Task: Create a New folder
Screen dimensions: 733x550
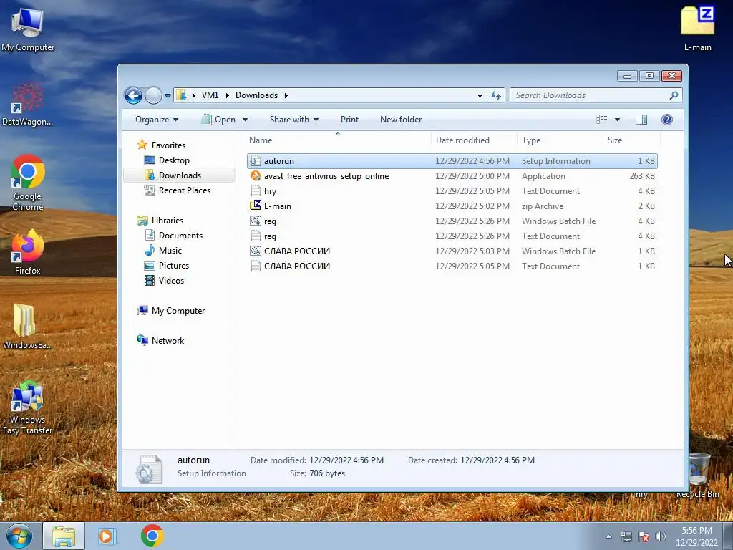Action: pos(401,120)
